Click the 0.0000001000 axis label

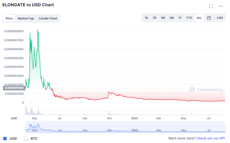point(14,94)
